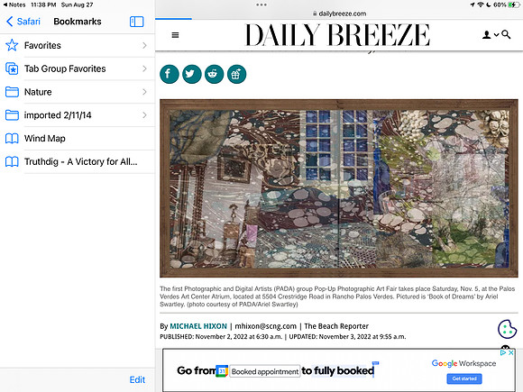Email mhixon@scng.com
Image resolution: width=523 pixels, height=392 pixels.
pyautogui.click(x=265, y=326)
